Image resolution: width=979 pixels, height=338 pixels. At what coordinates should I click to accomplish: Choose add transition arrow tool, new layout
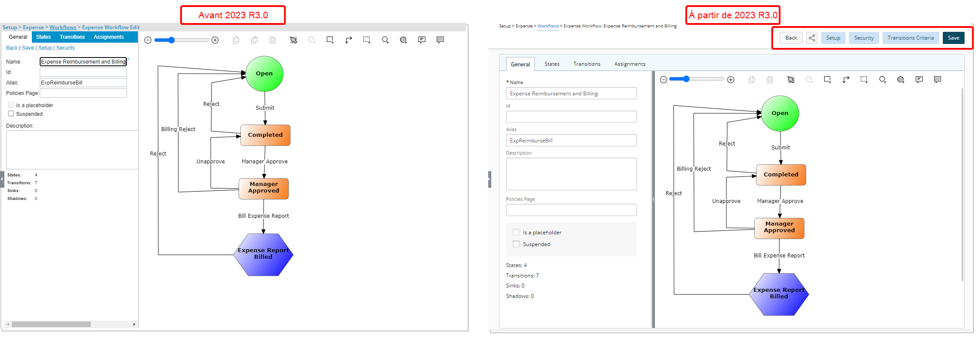(x=846, y=80)
